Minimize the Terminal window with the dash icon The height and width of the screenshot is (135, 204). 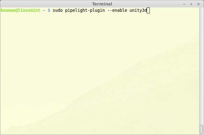184,4
